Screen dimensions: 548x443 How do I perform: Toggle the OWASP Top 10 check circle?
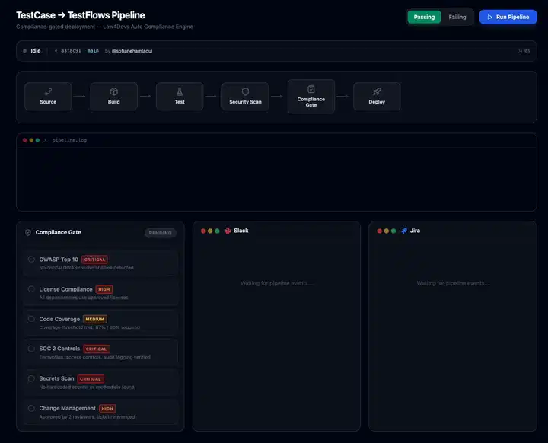[x=31, y=260]
